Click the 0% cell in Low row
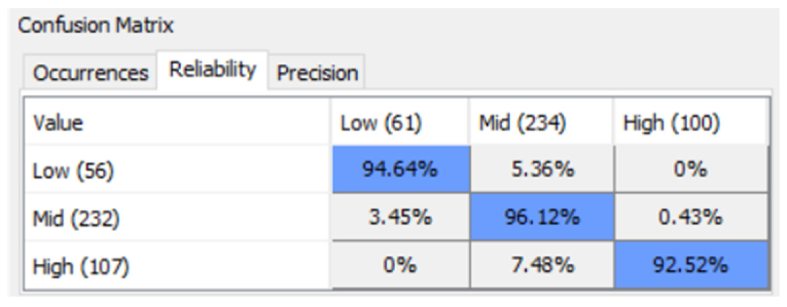The image size is (787, 307). [x=690, y=169]
